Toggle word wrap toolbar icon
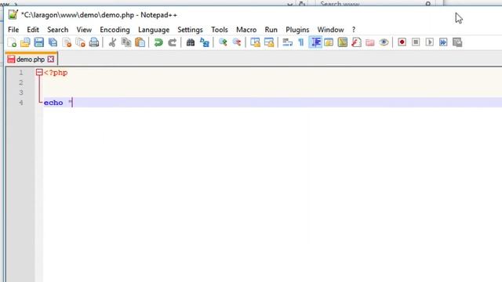502x282 pixels. (288, 42)
